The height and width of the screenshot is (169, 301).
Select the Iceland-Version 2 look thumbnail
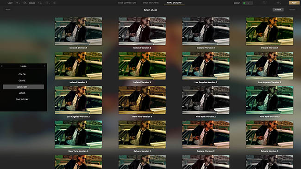142,31
